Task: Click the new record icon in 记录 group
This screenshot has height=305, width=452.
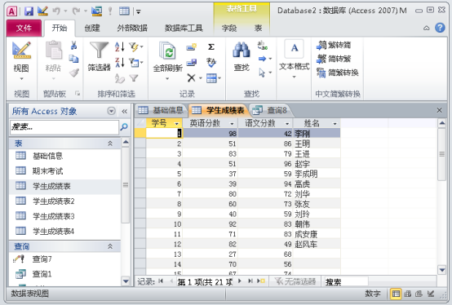Action: coord(192,47)
